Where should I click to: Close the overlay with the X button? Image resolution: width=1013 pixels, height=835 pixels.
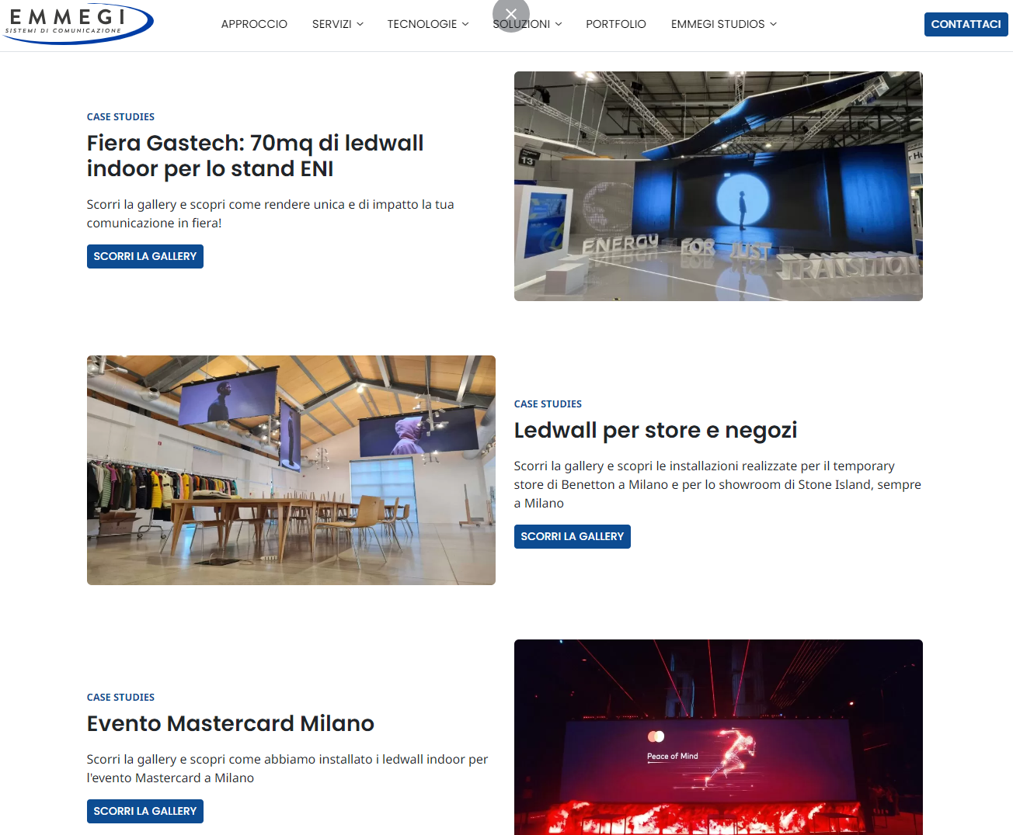511,14
